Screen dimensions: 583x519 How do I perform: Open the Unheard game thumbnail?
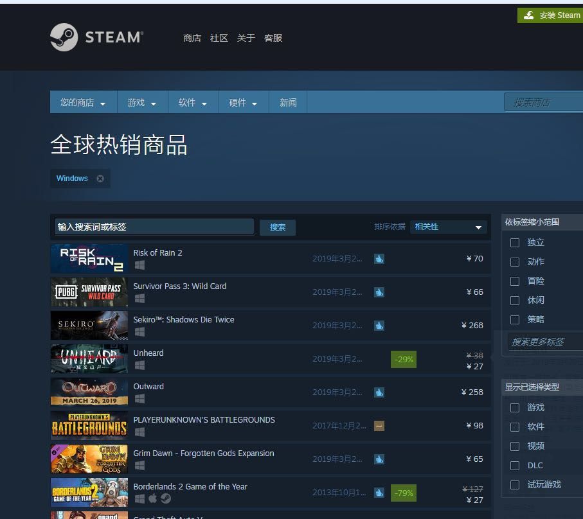[x=89, y=359]
